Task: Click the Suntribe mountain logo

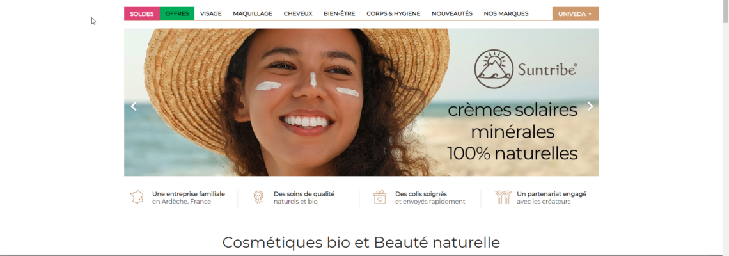Action: 494,69
